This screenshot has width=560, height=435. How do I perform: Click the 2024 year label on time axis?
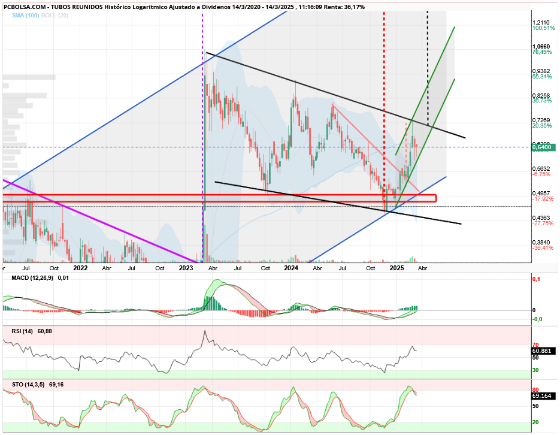pyautogui.click(x=291, y=268)
